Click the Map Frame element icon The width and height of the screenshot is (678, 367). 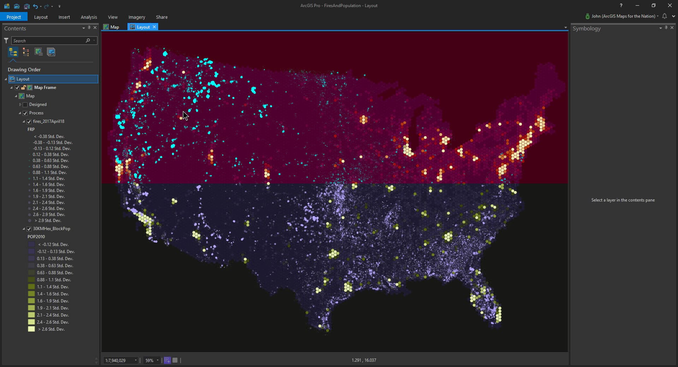30,88
